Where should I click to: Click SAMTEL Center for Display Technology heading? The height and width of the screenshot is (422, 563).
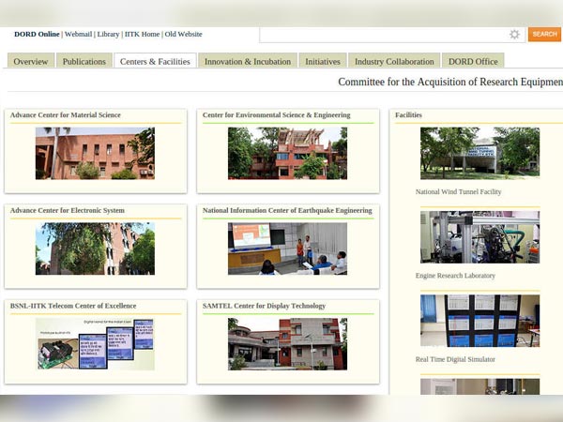pyautogui.click(x=264, y=306)
